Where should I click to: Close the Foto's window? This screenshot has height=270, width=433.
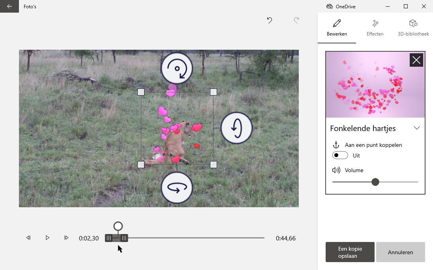pyautogui.click(x=424, y=6)
